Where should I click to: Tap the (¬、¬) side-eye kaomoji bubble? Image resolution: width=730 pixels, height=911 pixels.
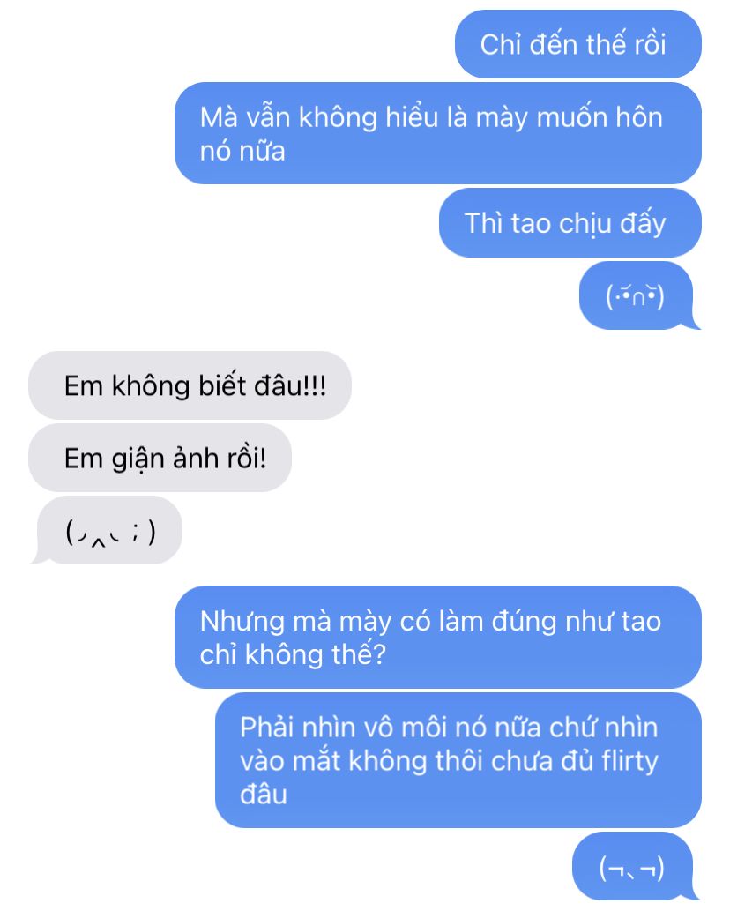click(636, 867)
